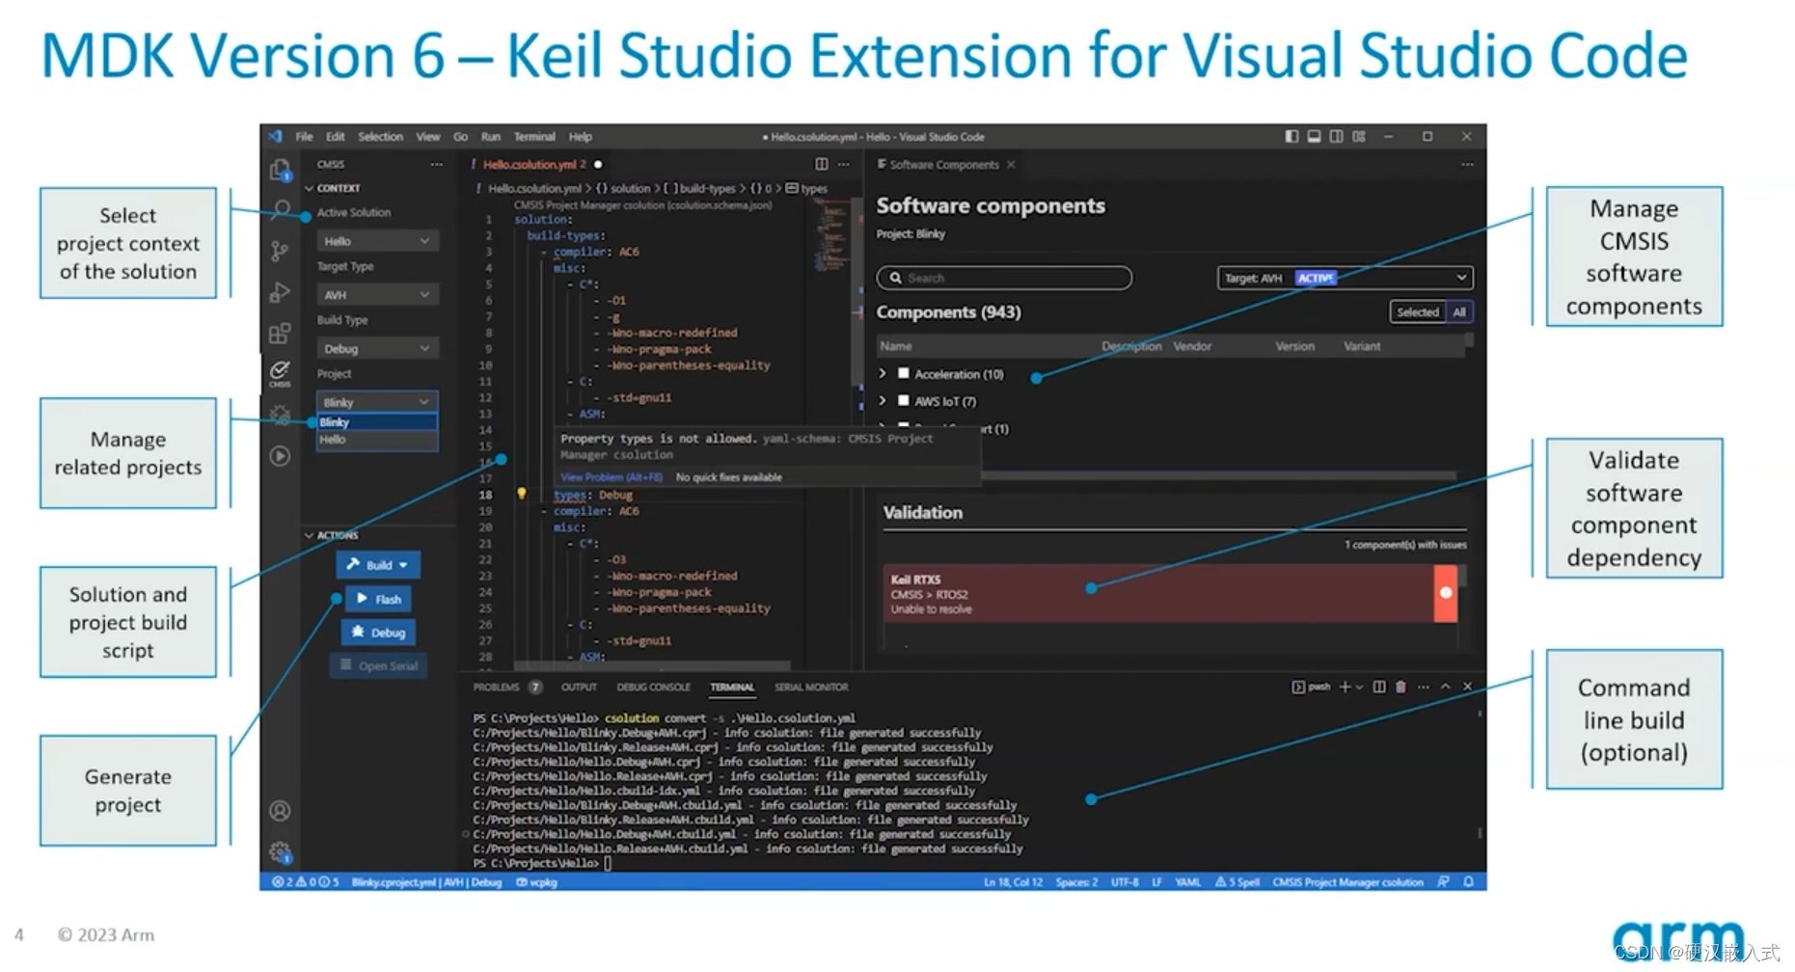Viewport: 1795px width, 972px height.
Task: Close the Software Components tab
Action: (x=1011, y=164)
